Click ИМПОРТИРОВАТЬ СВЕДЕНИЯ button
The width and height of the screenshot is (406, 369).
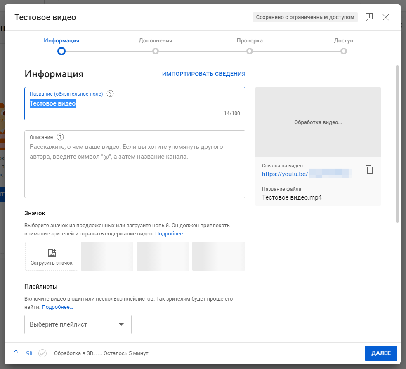[204, 74]
